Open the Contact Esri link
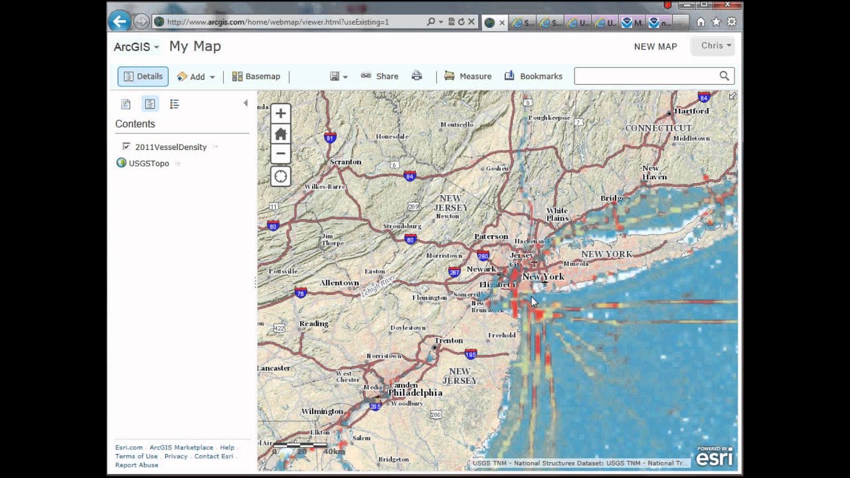Viewport: 850px width, 478px height. click(214, 456)
